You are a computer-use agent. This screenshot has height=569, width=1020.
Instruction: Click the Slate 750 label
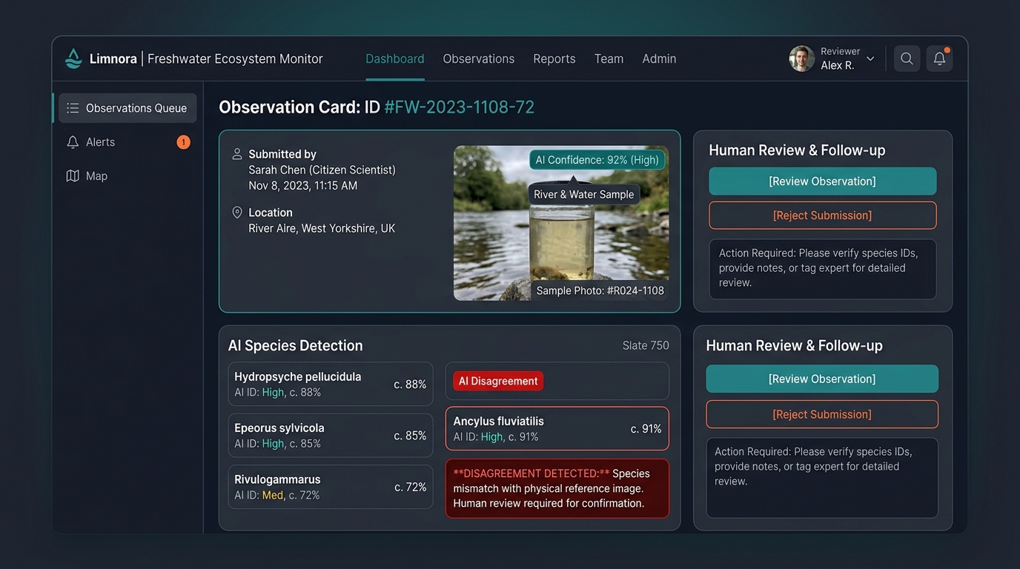pyautogui.click(x=646, y=345)
